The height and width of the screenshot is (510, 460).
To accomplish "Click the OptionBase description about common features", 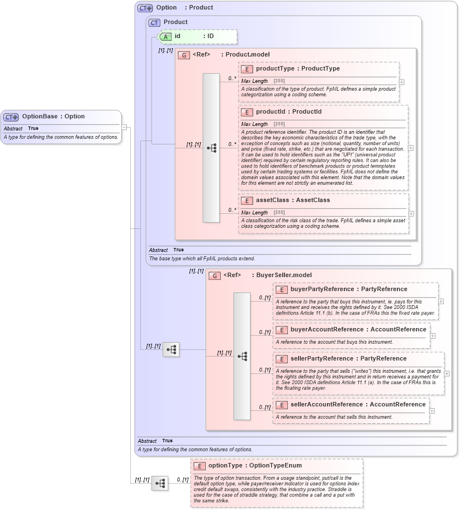I will point(61,137).
